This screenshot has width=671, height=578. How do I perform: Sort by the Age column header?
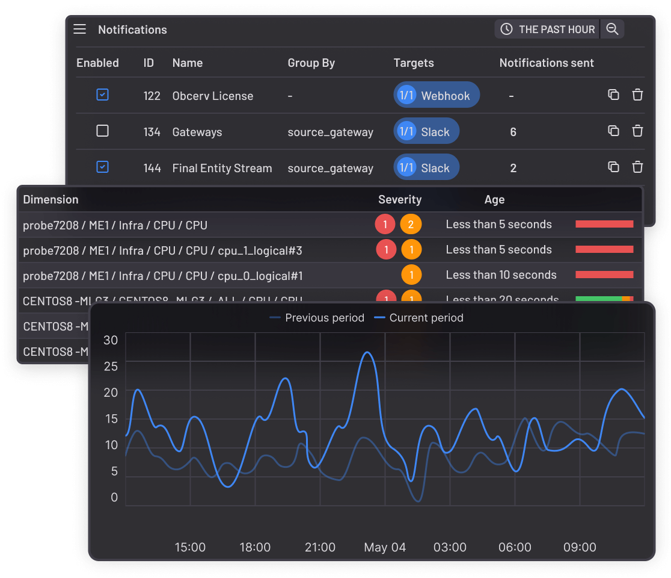tap(494, 200)
